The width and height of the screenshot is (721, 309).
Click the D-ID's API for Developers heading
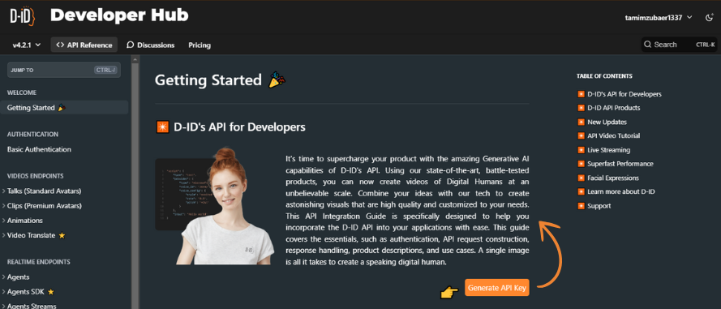point(239,127)
